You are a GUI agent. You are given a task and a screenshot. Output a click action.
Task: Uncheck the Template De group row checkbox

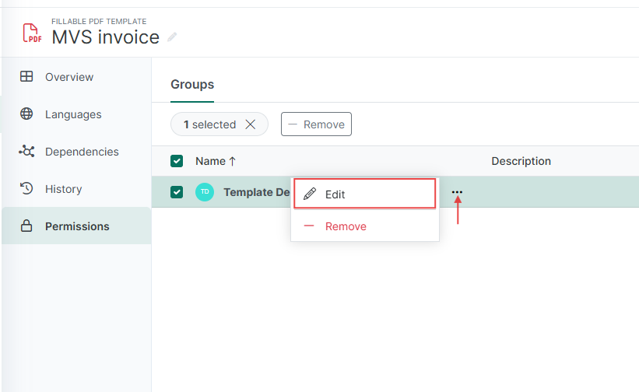point(177,192)
